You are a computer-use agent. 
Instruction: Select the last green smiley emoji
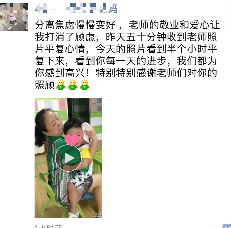click(85, 85)
